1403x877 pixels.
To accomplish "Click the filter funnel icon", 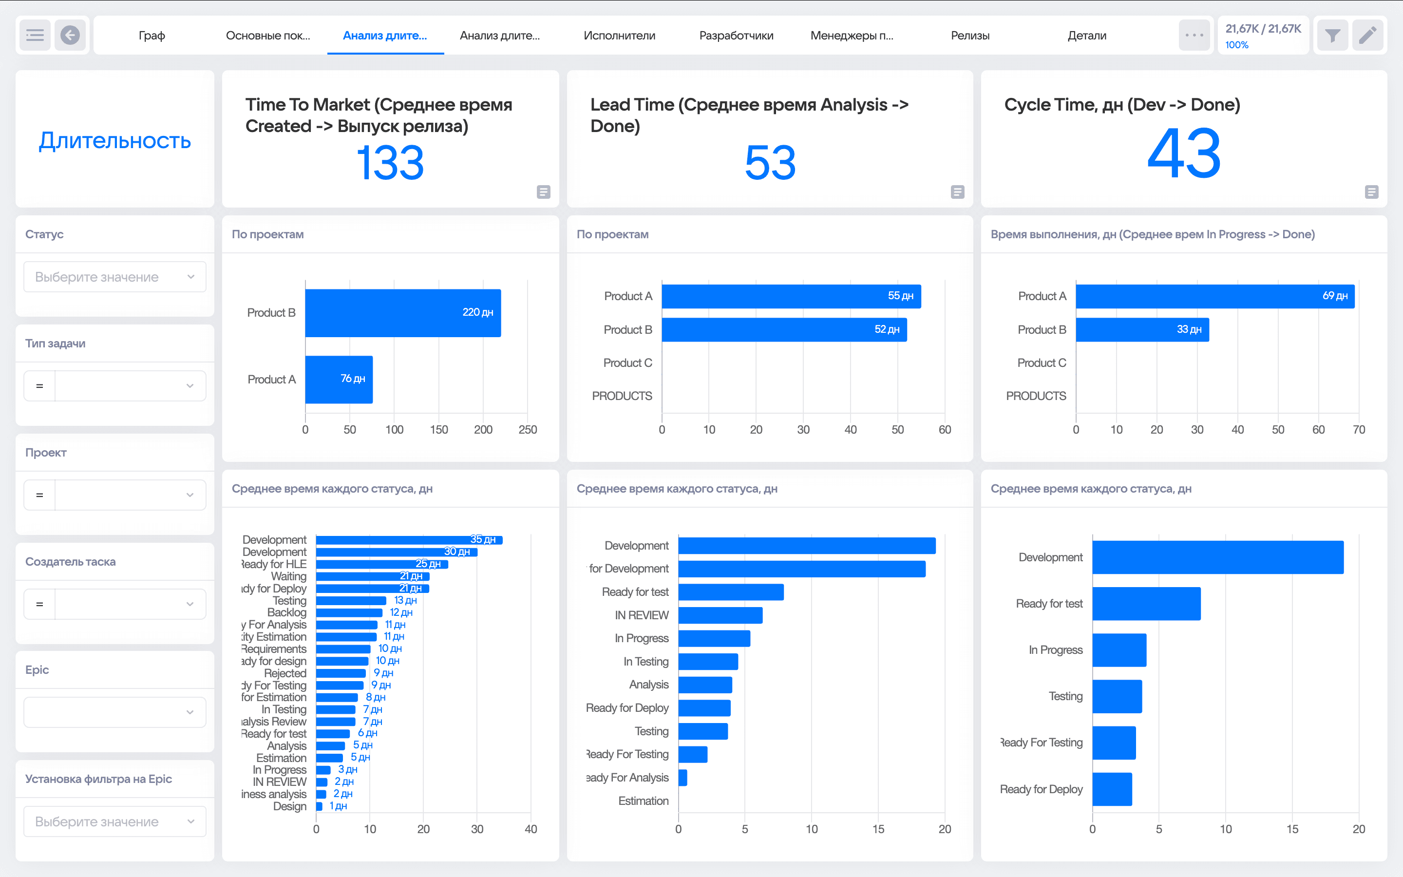I will point(1332,36).
